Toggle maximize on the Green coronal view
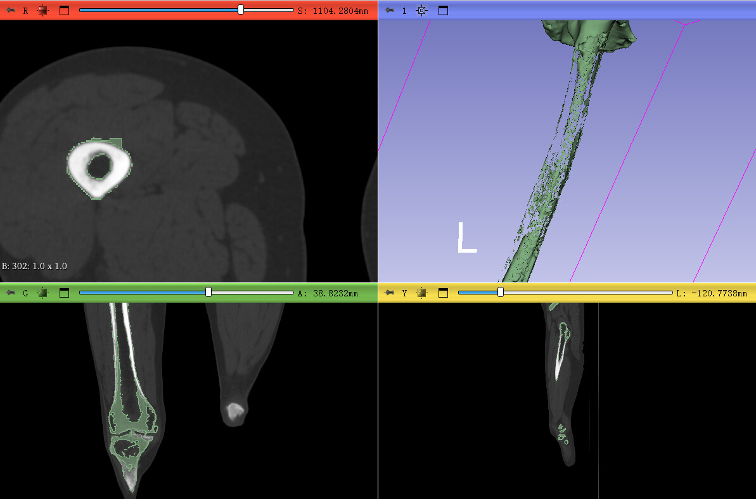 pos(64,293)
